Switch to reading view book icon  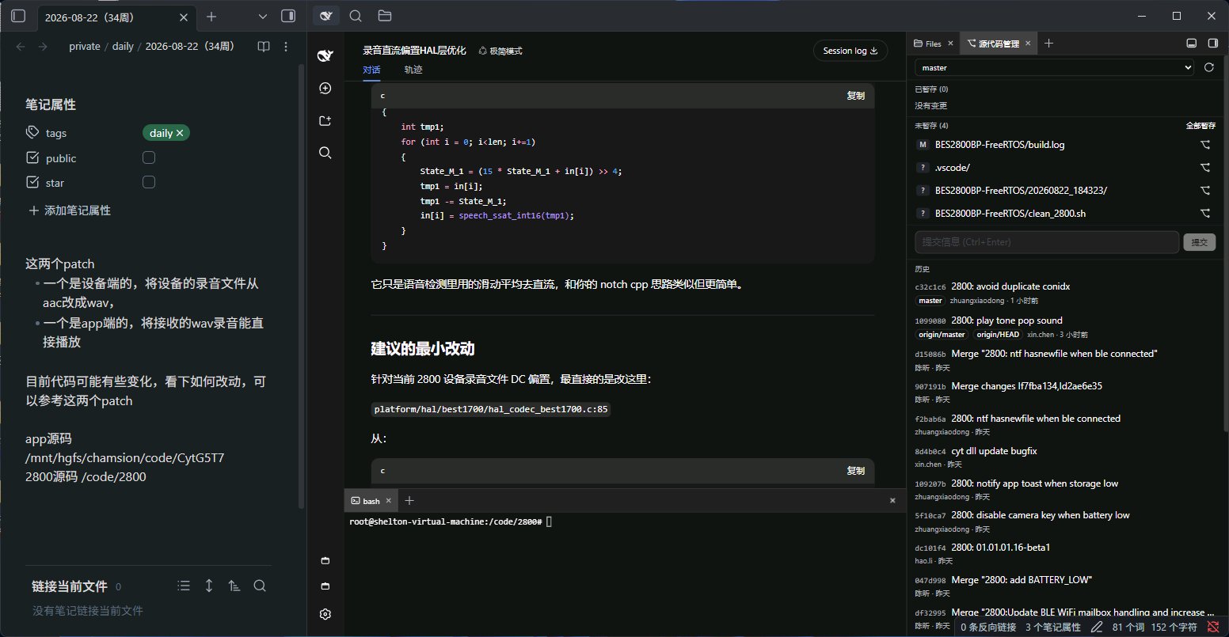pos(264,47)
